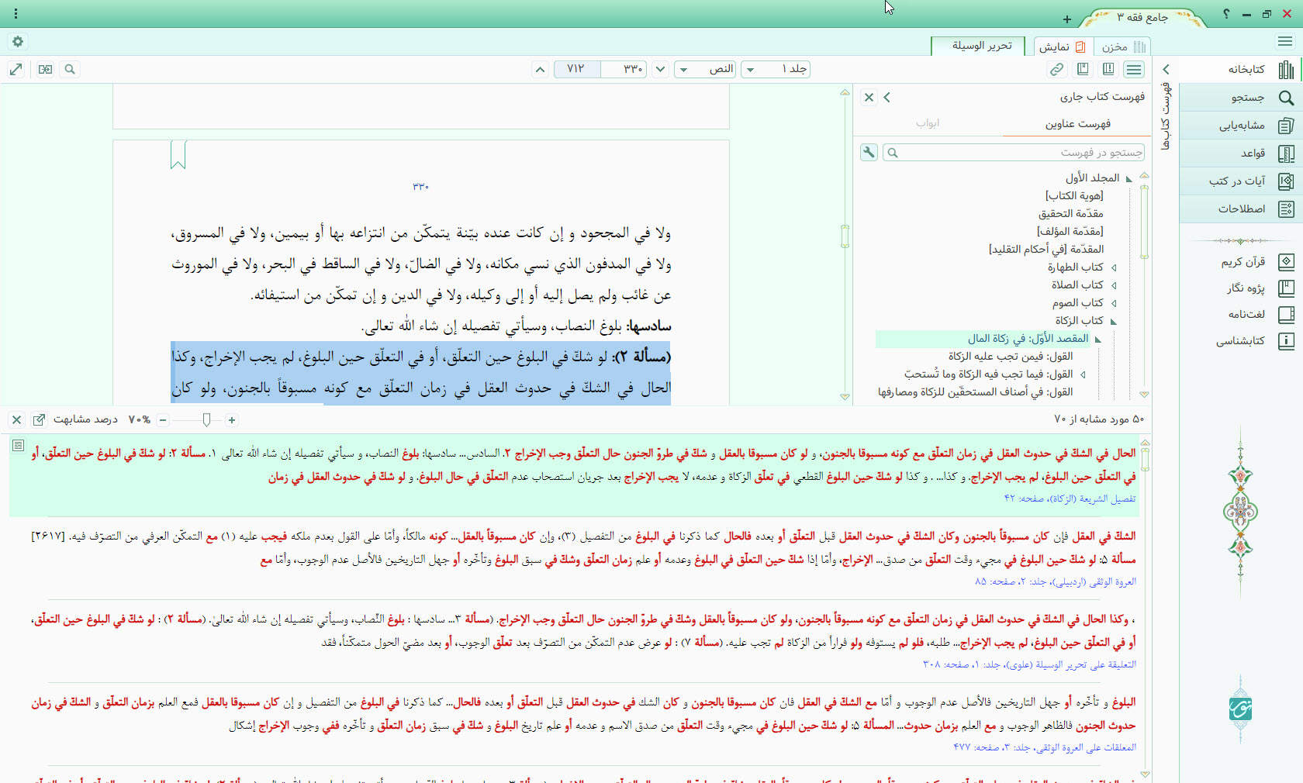Select [هوية الكتاب] in index
The height and width of the screenshot is (783, 1303).
pos(1074,195)
